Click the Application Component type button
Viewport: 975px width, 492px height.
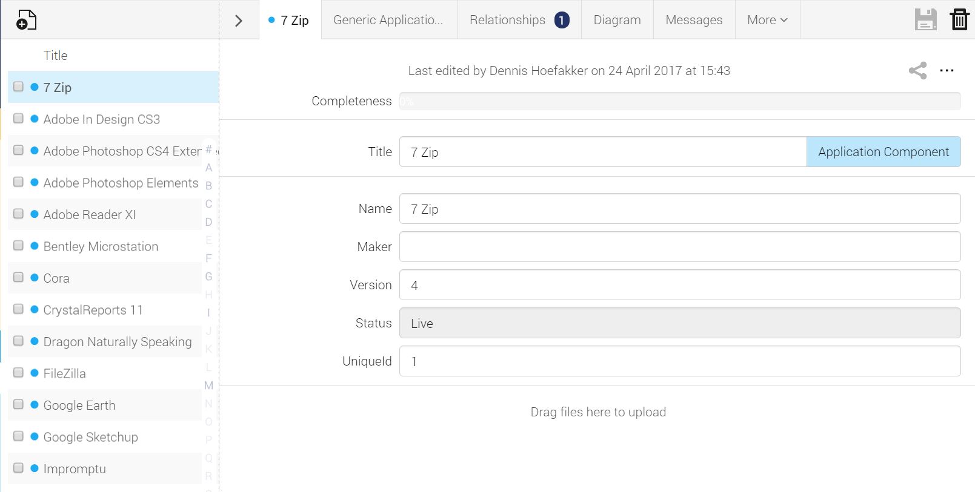[883, 152]
